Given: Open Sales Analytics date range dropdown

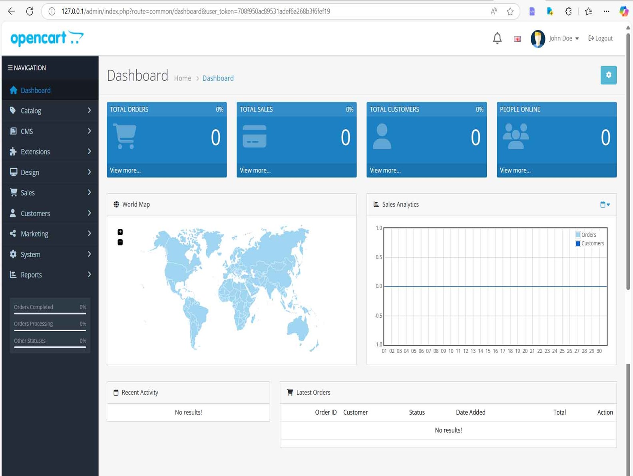Looking at the screenshot, I should click(605, 204).
